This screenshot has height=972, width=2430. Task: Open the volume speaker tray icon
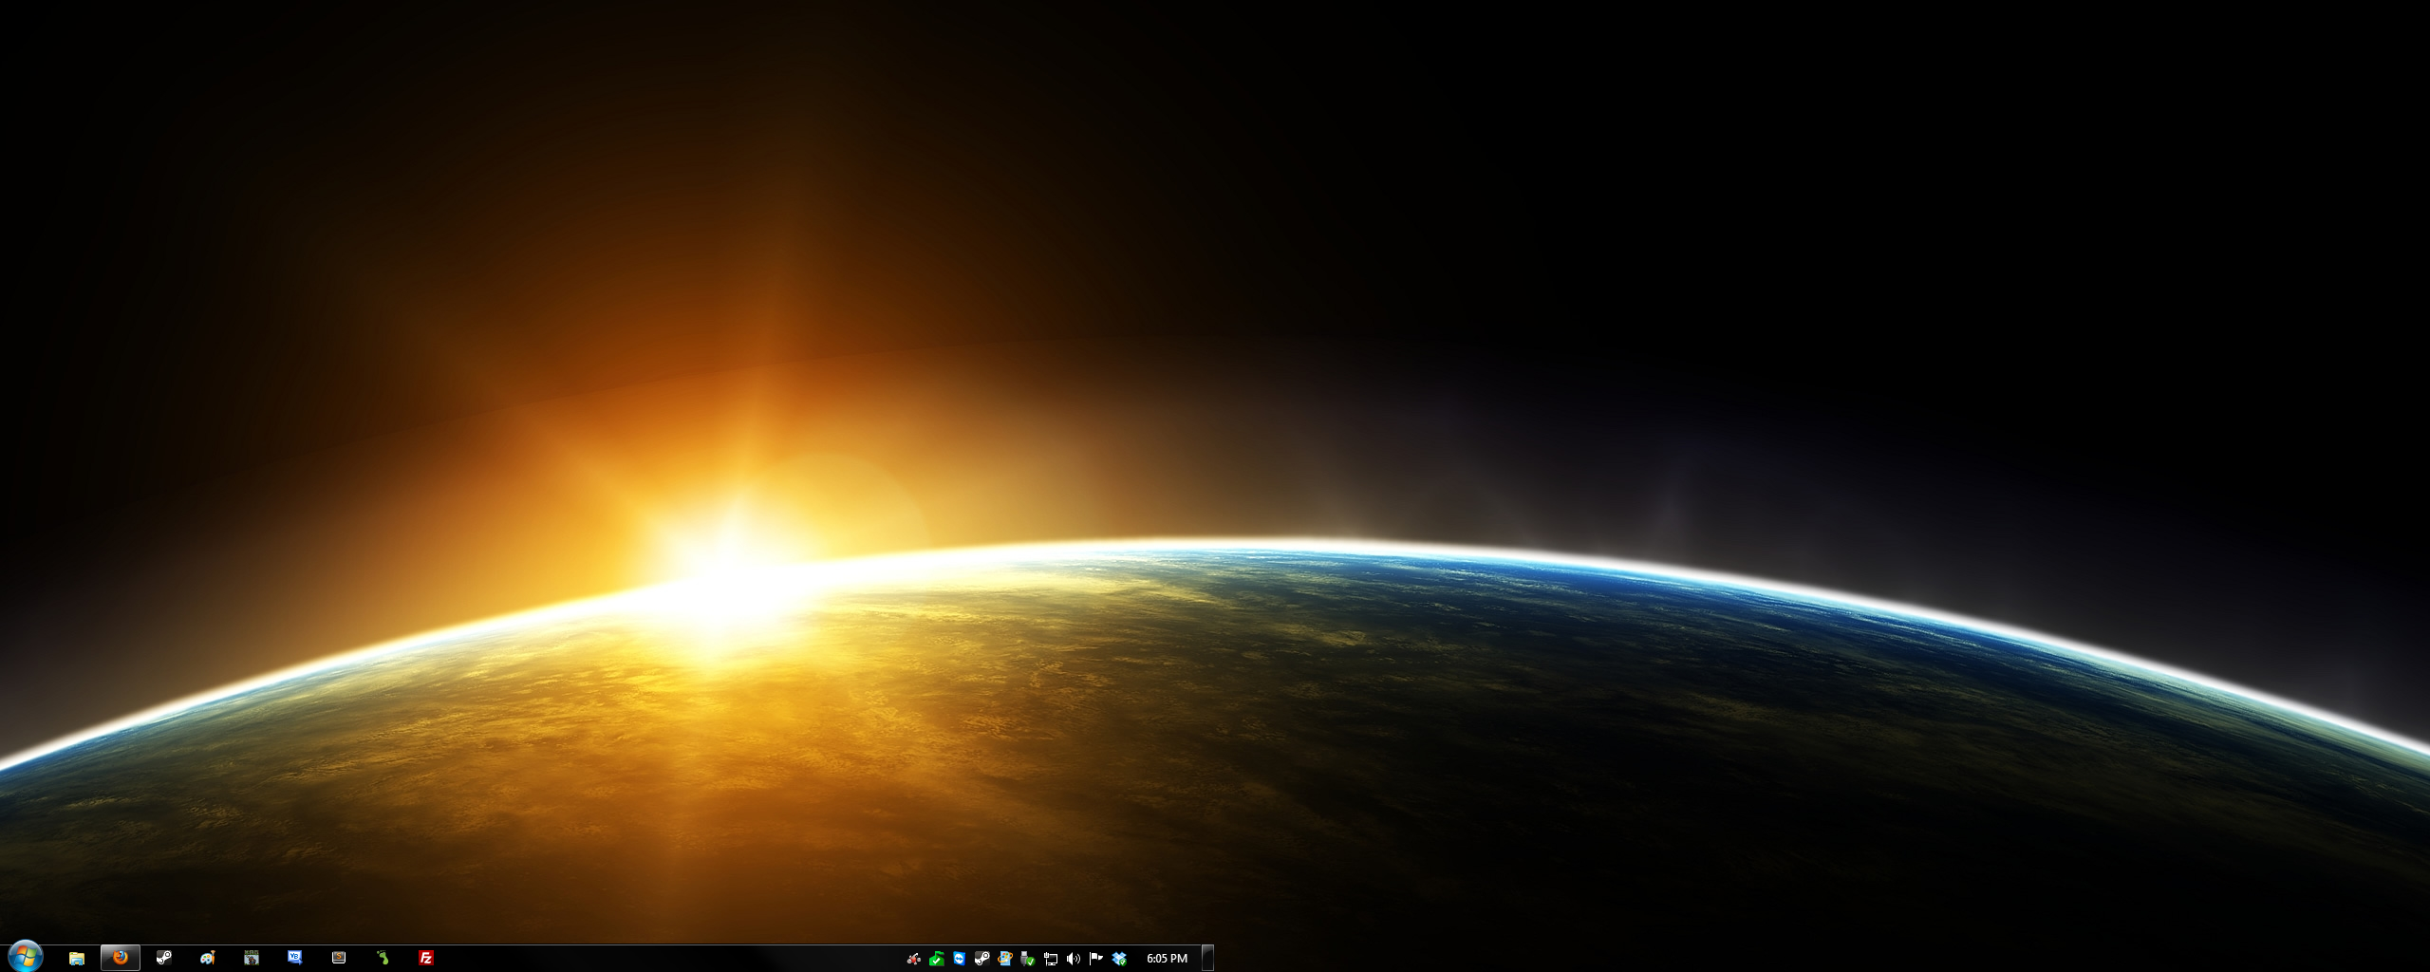[x=1074, y=959]
